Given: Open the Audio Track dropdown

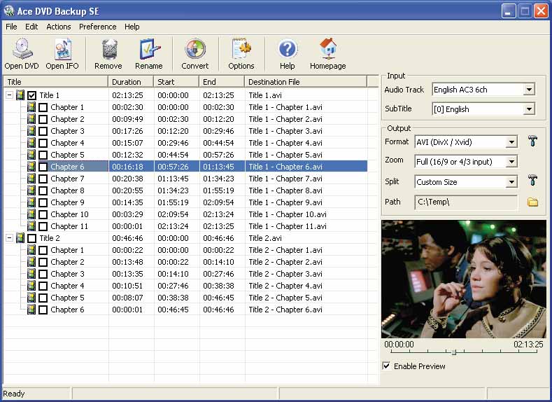Looking at the screenshot, I should 529,90.
